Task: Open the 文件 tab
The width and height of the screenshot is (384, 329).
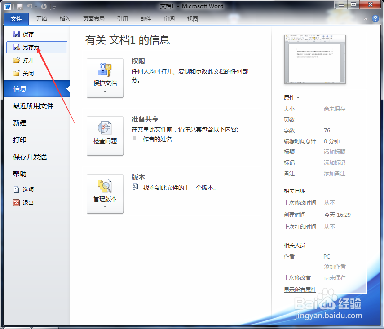Action: pyautogui.click(x=16, y=19)
